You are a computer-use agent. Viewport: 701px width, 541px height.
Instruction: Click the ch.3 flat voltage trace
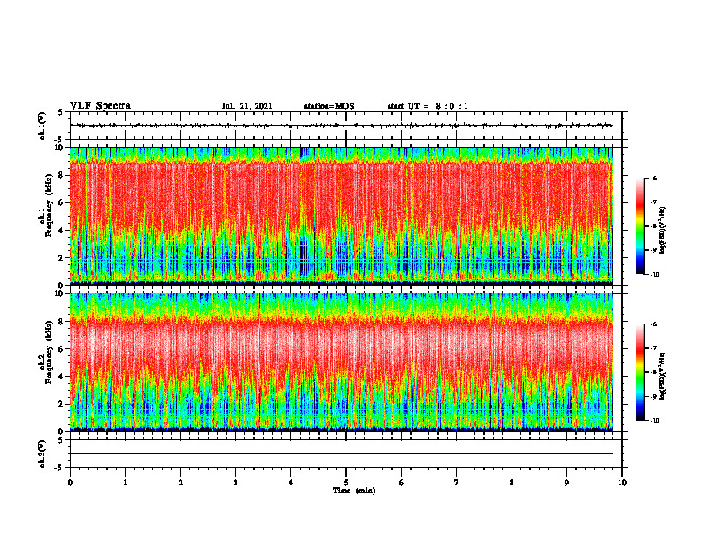pos(342,453)
